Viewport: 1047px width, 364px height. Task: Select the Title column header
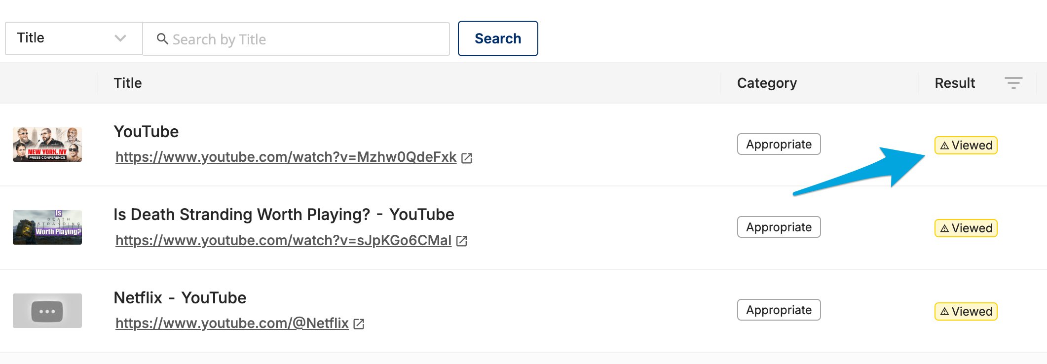(x=128, y=83)
